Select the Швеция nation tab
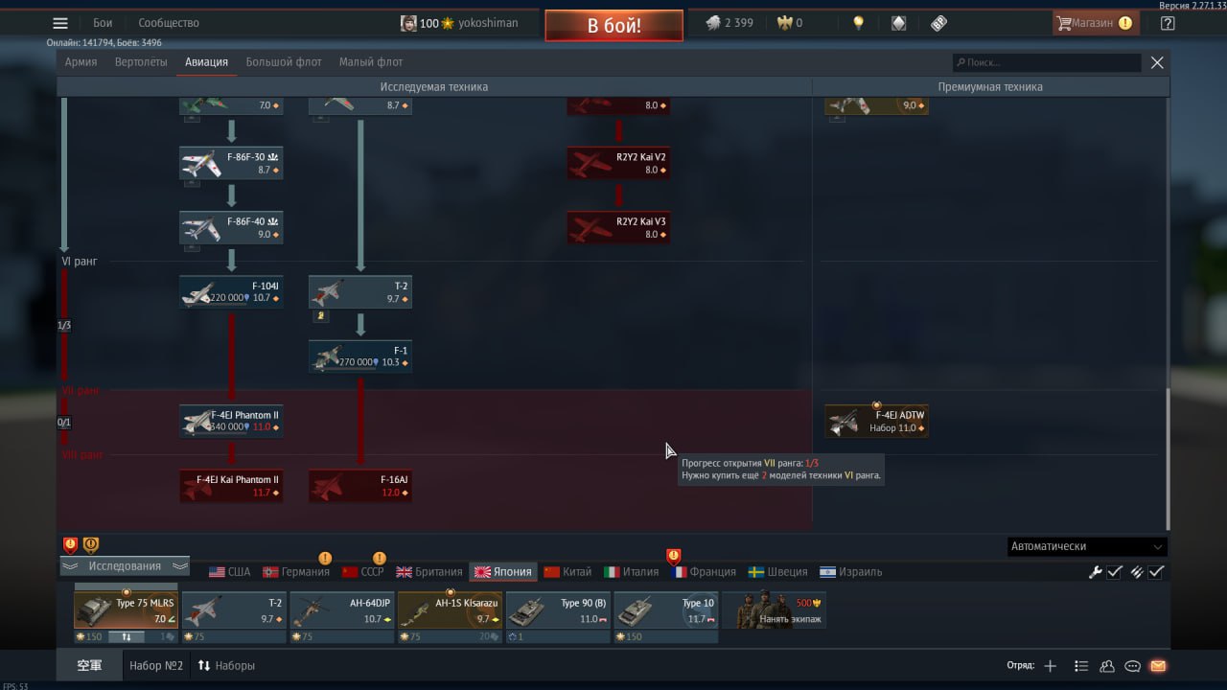Screen dimensions: 1227x690 [777, 572]
